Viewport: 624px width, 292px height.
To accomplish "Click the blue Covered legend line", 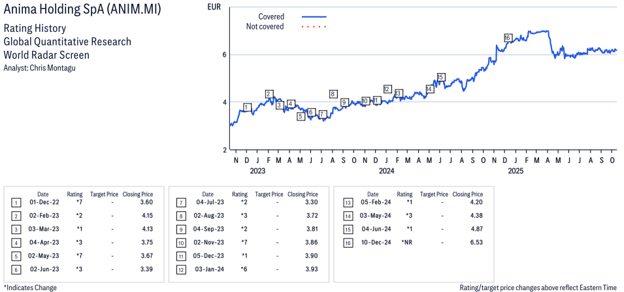I will click(x=314, y=16).
